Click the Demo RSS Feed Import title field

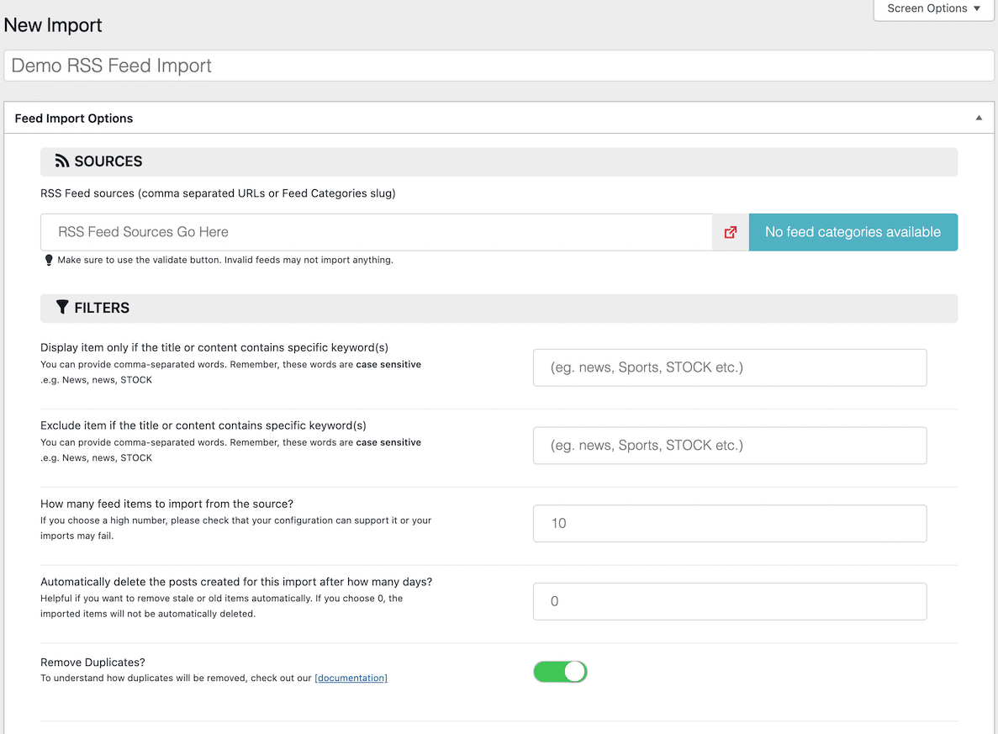[x=499, y=66]
